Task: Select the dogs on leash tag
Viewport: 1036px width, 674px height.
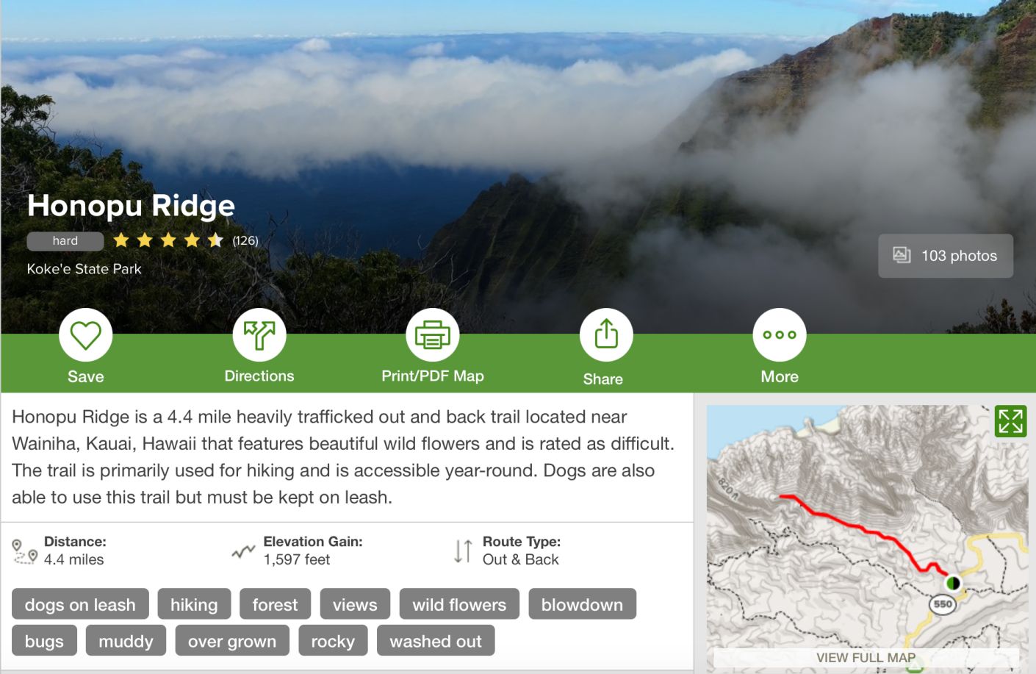Action: click(x=80, y=604)
